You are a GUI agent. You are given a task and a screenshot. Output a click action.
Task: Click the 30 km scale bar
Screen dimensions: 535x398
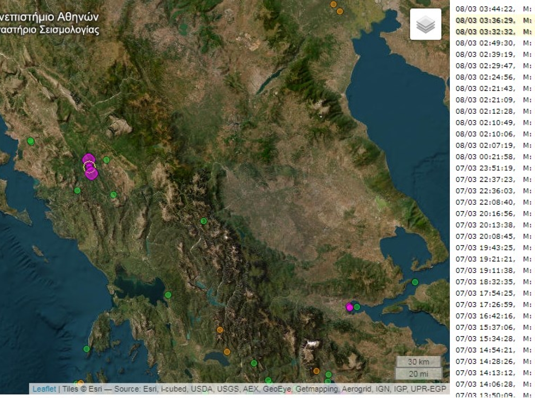(418, 361)
